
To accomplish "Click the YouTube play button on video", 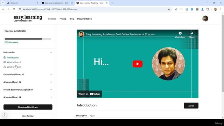I will coord(138,64).
